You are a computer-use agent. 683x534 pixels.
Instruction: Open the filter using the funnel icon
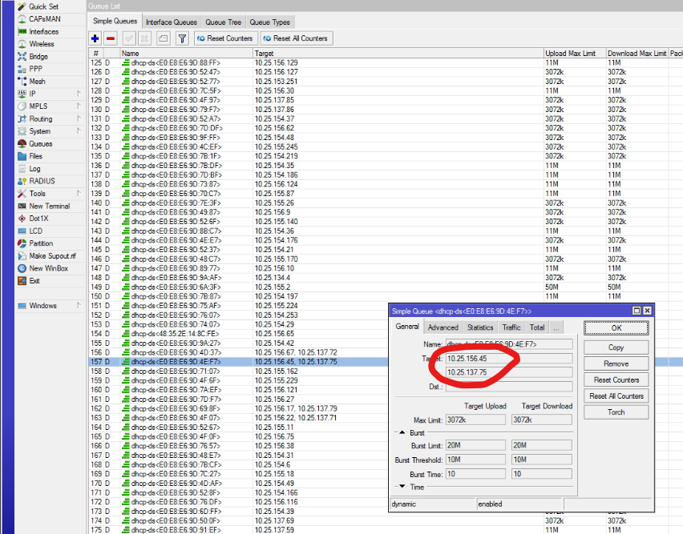coord(183,38)
